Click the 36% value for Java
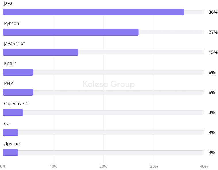Image resolution: width=218 pixels, height=170 pixels. (x=213, y=12)
